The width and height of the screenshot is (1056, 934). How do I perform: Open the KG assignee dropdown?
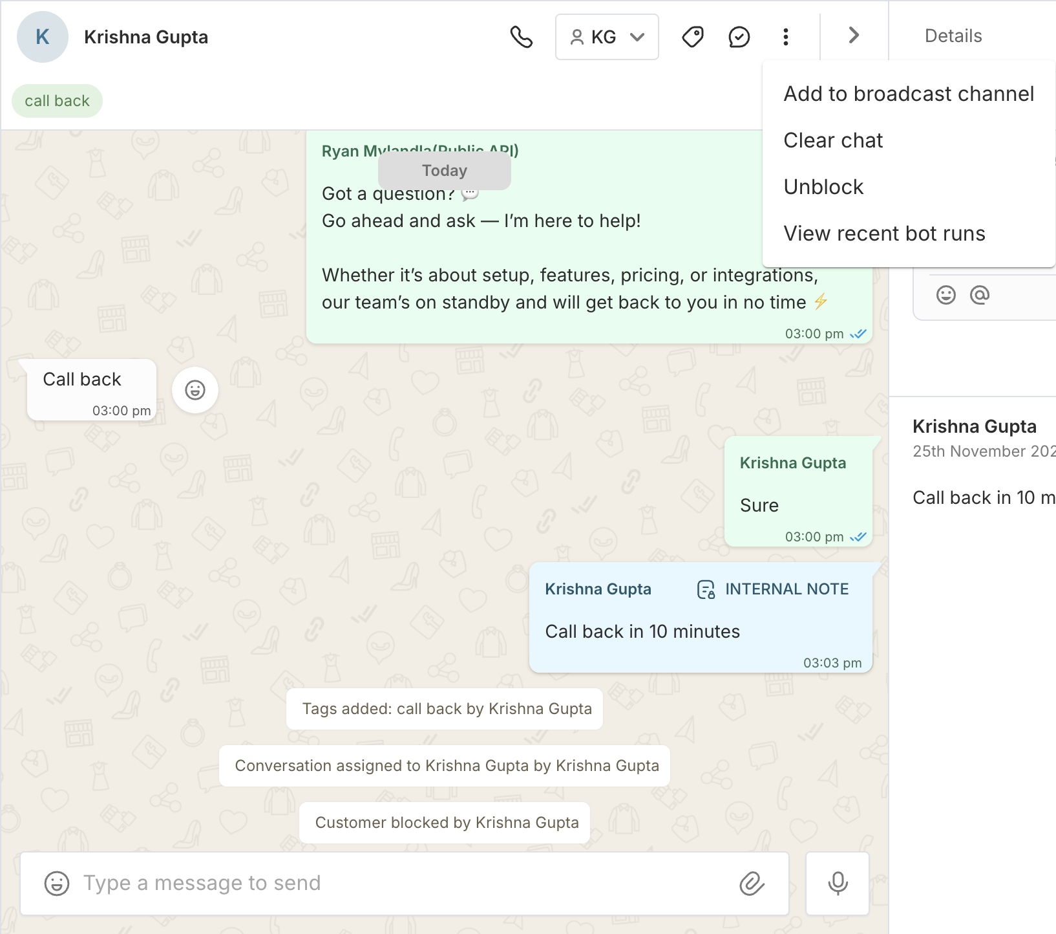coord(607,37)
